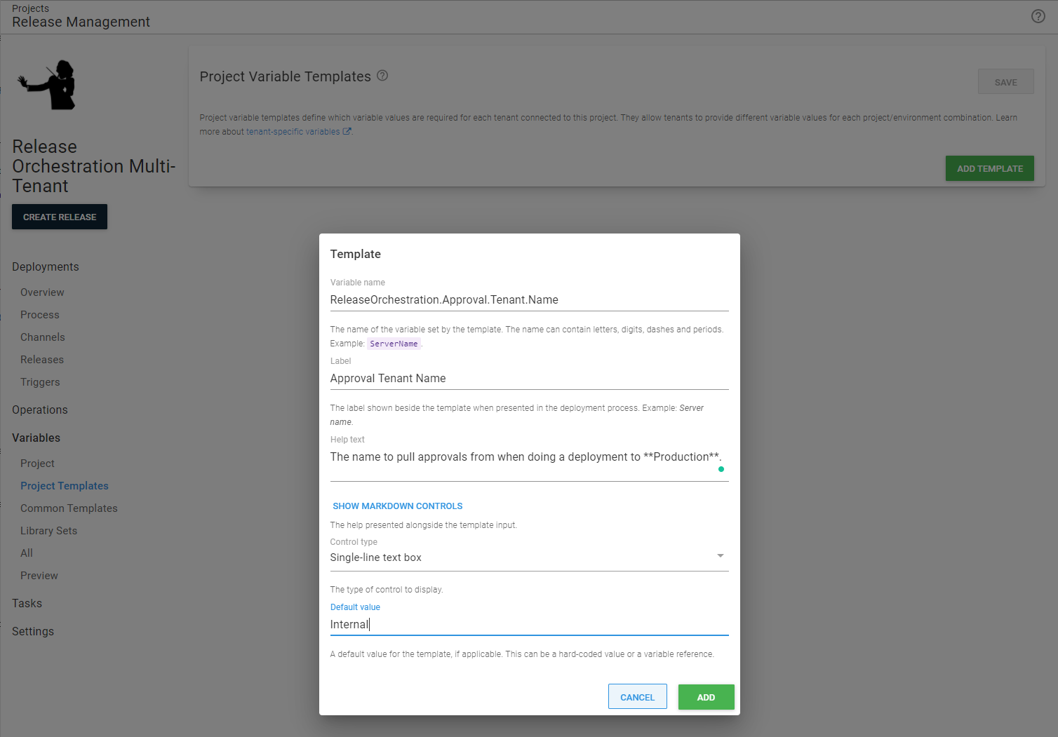The image size is (1058, 737).
Task: Expand the Tasks section in sidebar
Action: (27, 603)
